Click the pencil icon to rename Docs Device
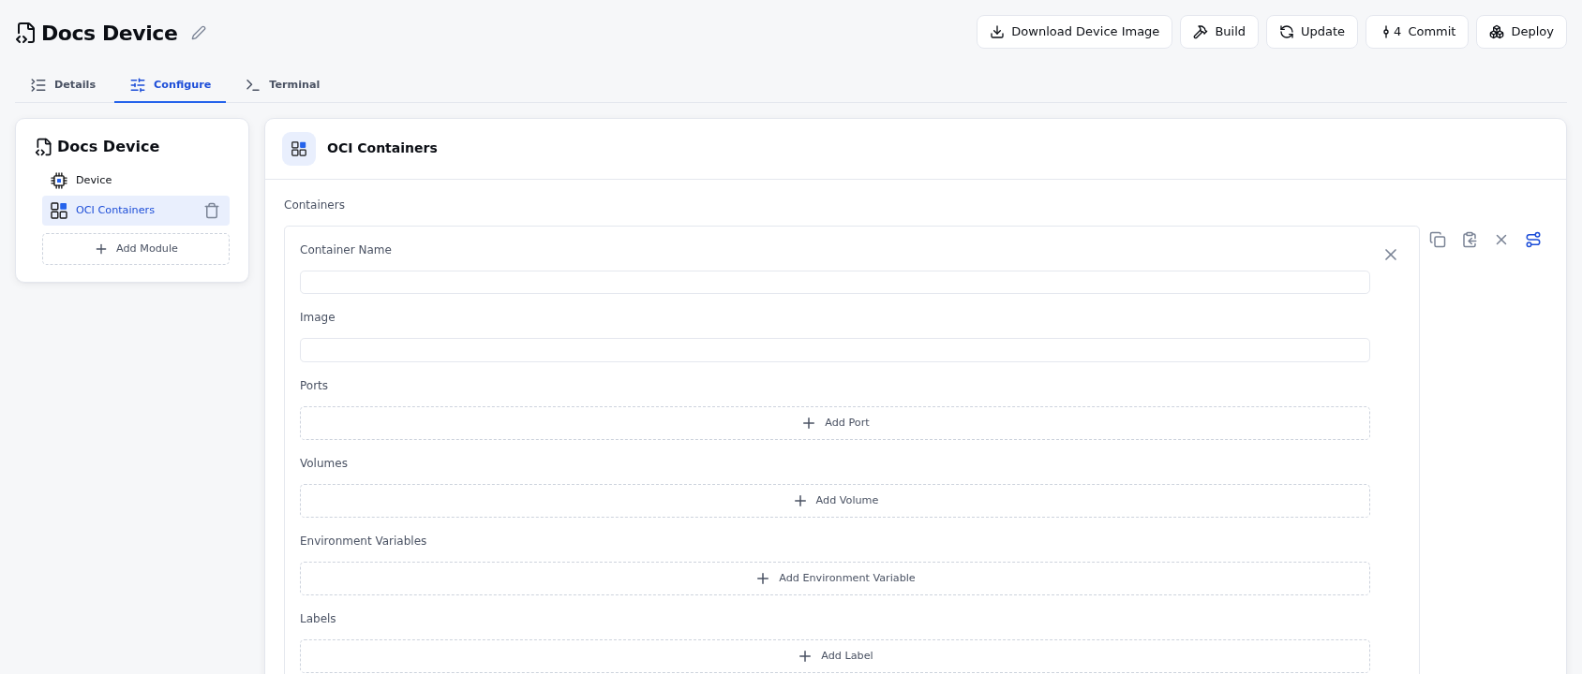 click(199, 33)
